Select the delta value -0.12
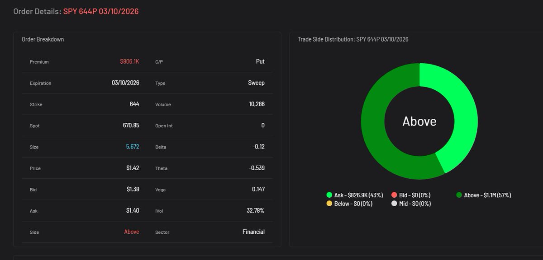543x260 pixels. point(258,147)
